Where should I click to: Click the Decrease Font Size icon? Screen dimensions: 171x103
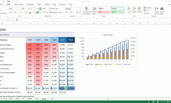tap(31, 9)
